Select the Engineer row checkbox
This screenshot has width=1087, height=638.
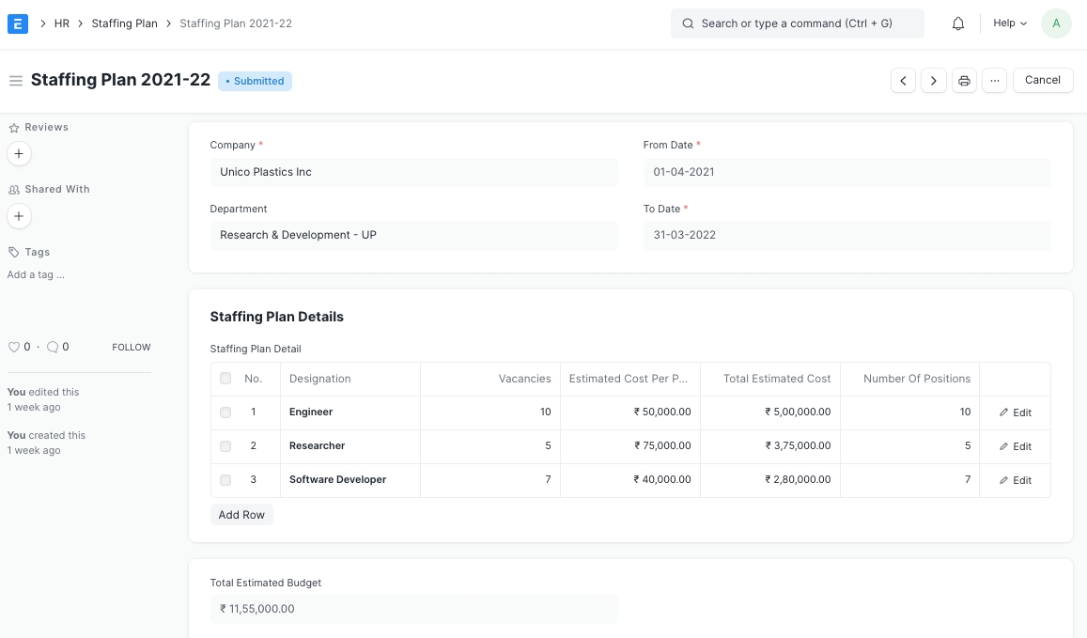[x=225, y=412]
